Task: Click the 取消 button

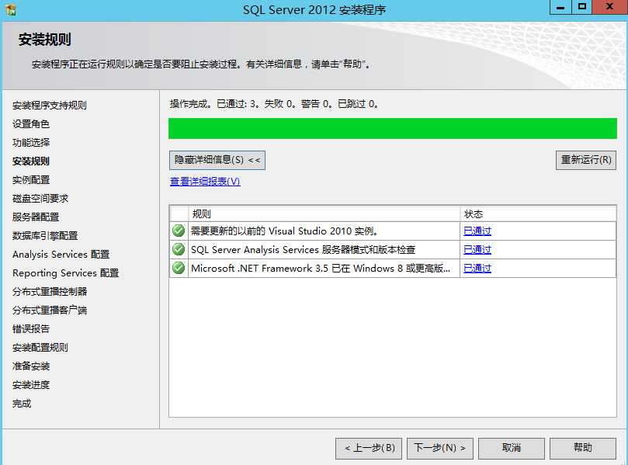Action: click(512, 448)
